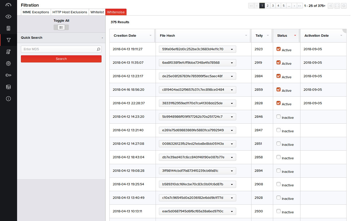
Task: Open the dashboard gauge icon in sidebar
Action: (8, 5)
